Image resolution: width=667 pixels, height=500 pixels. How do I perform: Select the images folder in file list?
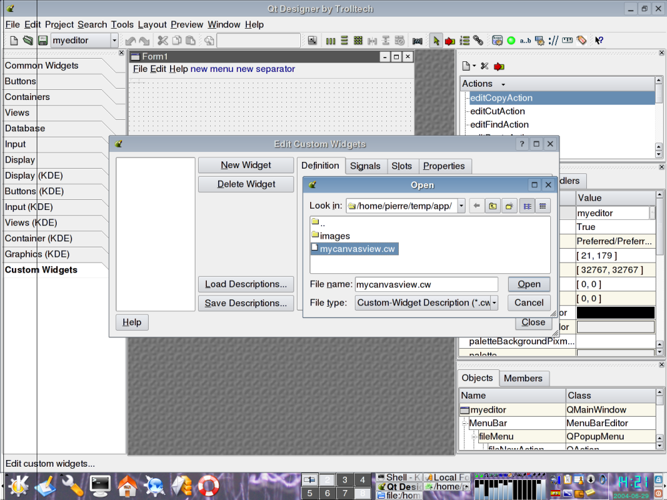(331, 235)
